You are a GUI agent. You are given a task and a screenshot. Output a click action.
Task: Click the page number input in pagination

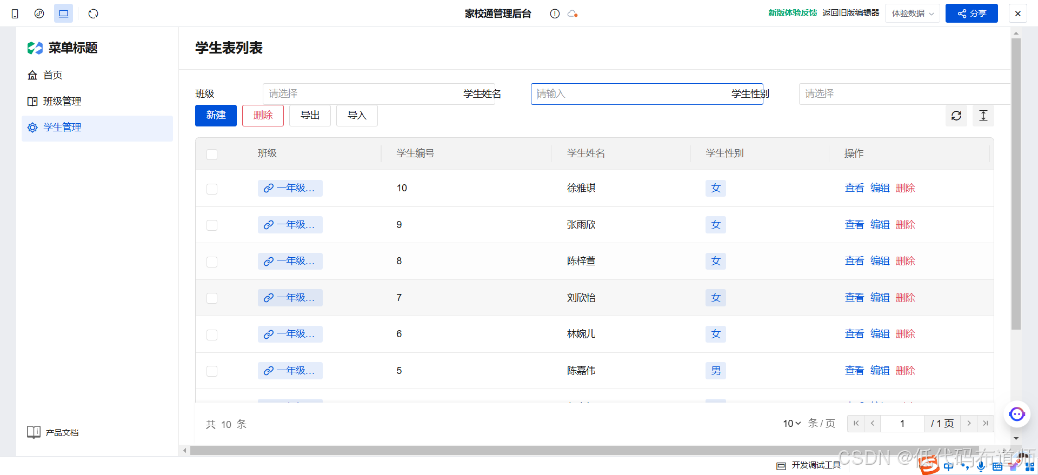902,424
